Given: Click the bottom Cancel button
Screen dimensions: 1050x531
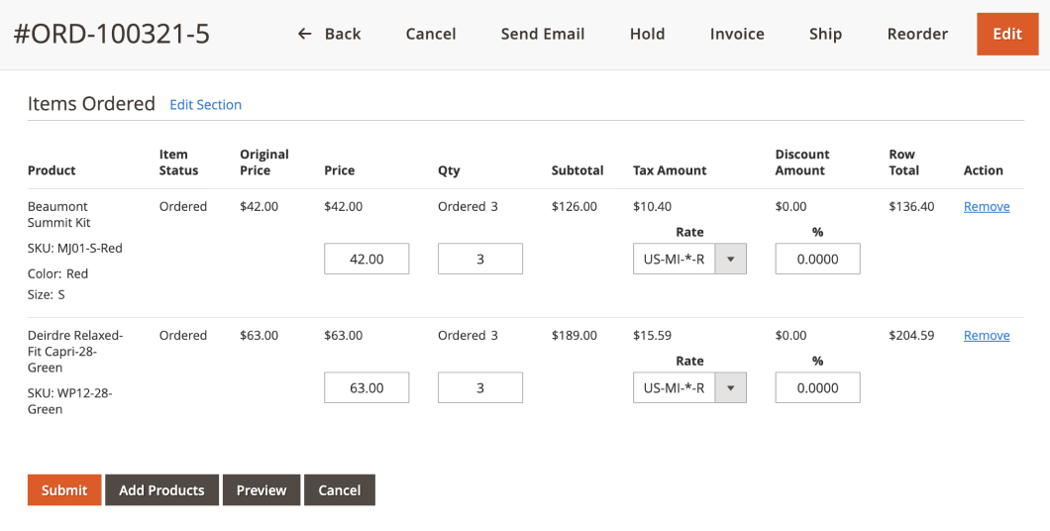Looking at the screenshot, I should 340,490.
